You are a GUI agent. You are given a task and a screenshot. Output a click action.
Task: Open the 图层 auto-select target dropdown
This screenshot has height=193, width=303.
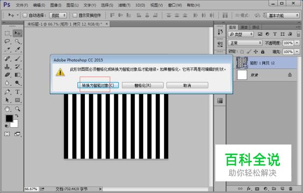[58, 15]
